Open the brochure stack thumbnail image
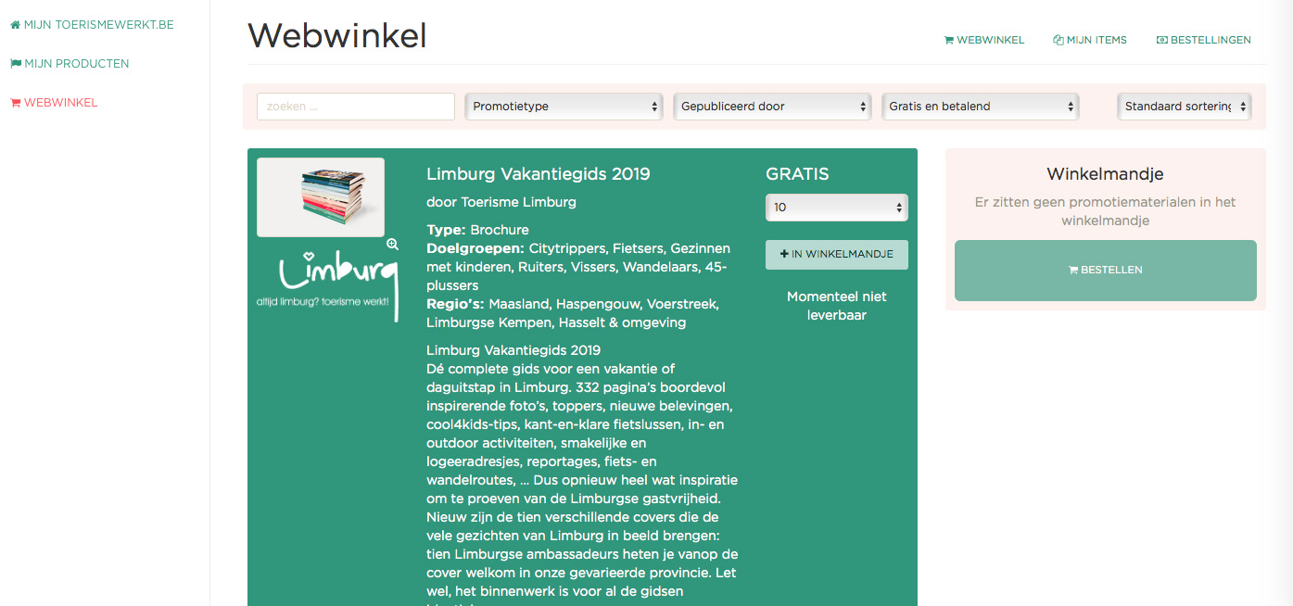Screen dimensions: 1293x606 (x=321, y=197)
